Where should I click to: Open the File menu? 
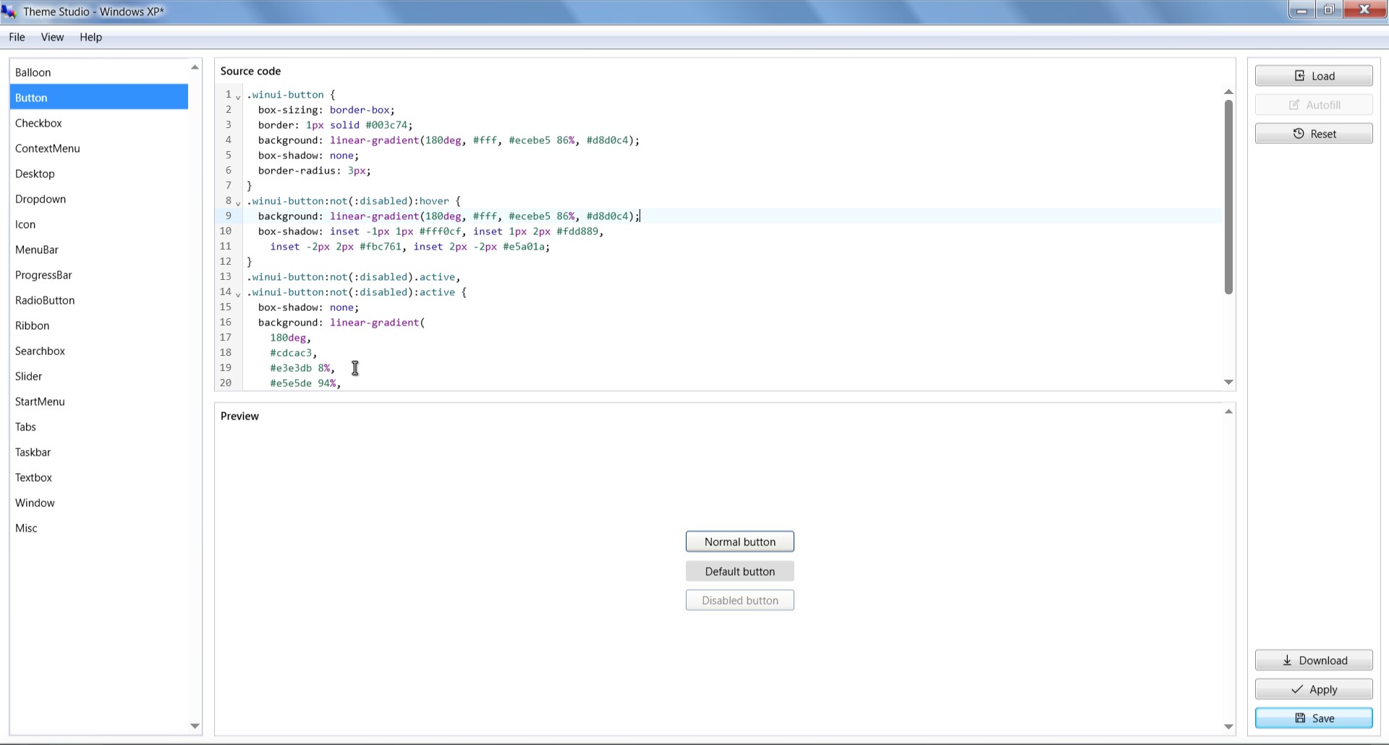click(16, 37)
